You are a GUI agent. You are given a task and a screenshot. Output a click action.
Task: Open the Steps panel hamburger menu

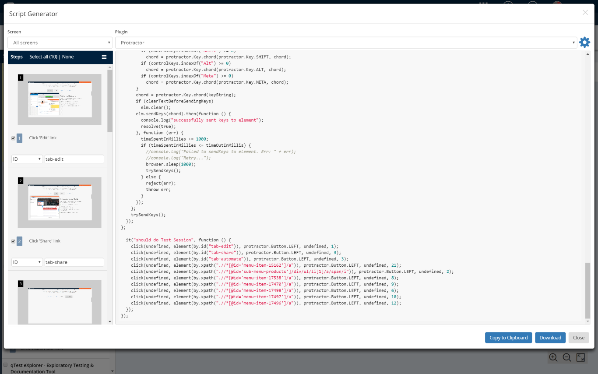tap(104, 57)
